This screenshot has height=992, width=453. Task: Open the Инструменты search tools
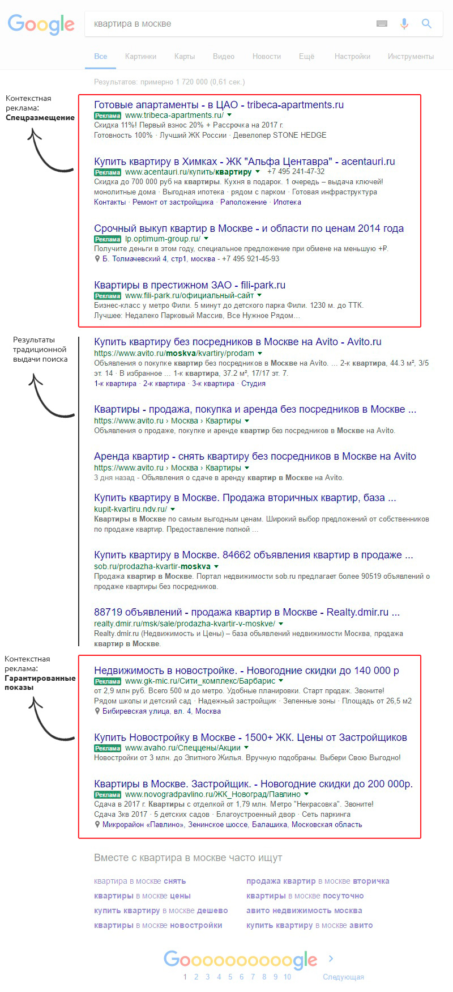point(411,56)
